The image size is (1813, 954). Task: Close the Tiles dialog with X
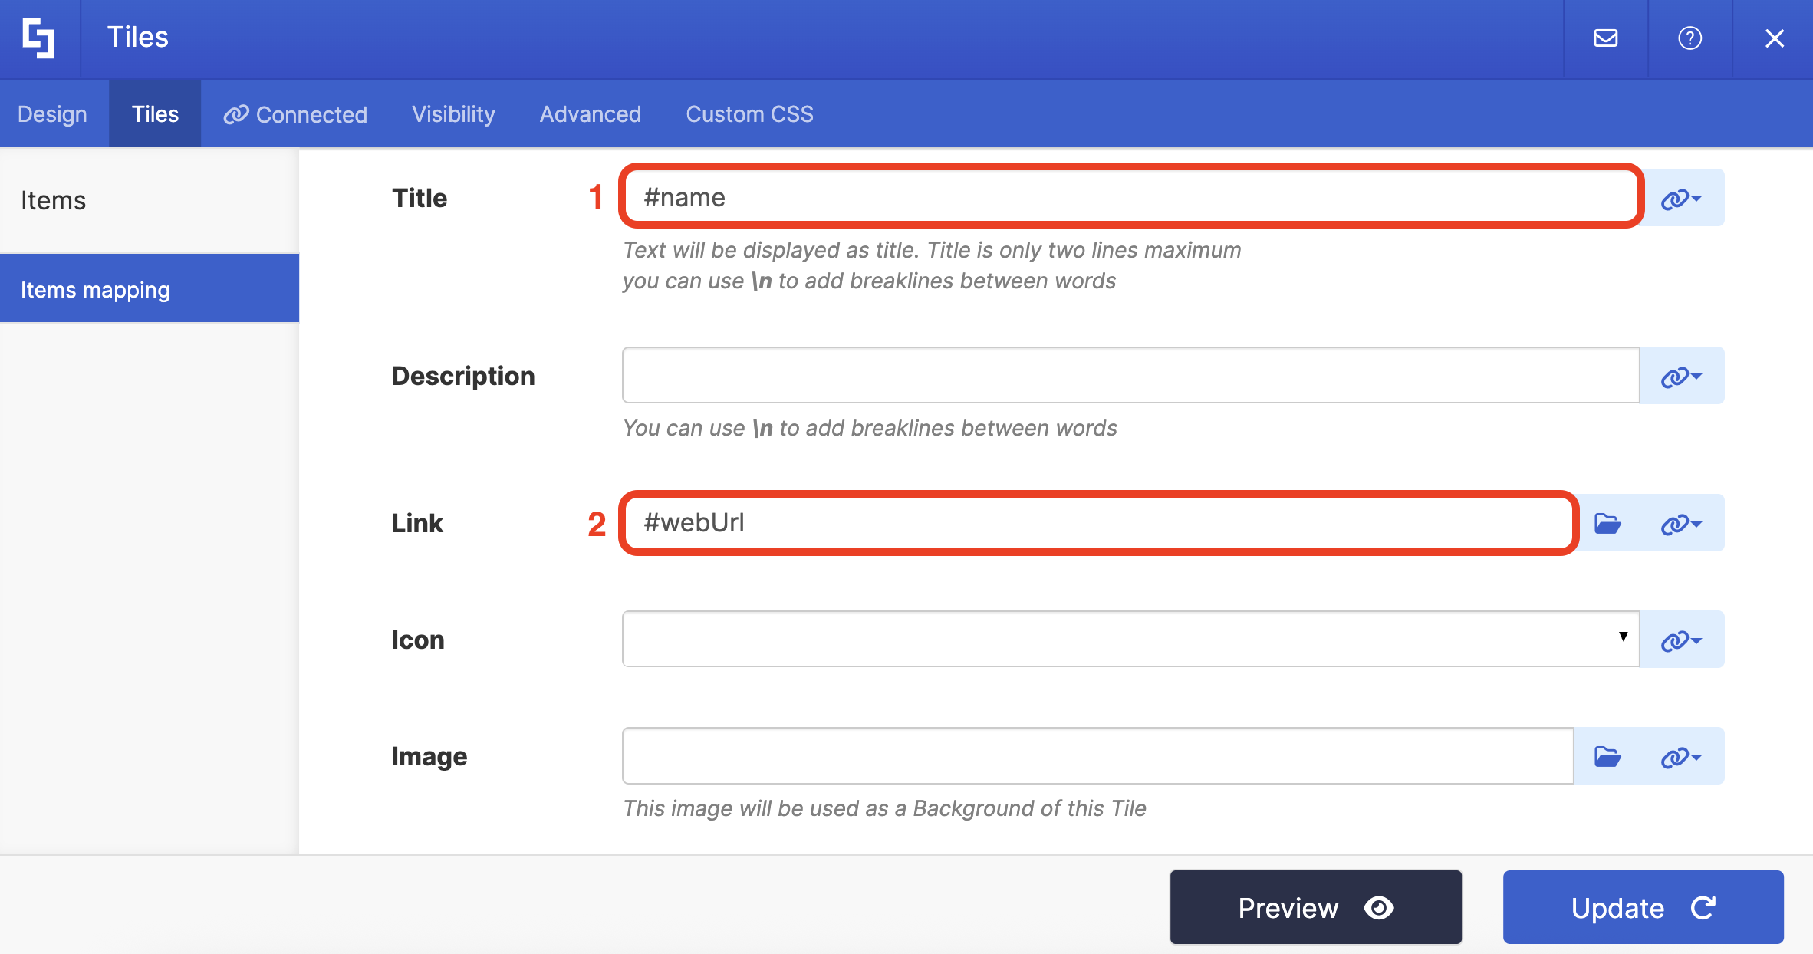point(1774,38)
